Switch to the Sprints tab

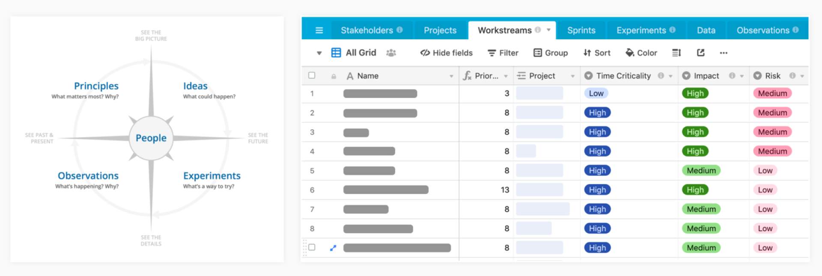[x=581, y=30]
